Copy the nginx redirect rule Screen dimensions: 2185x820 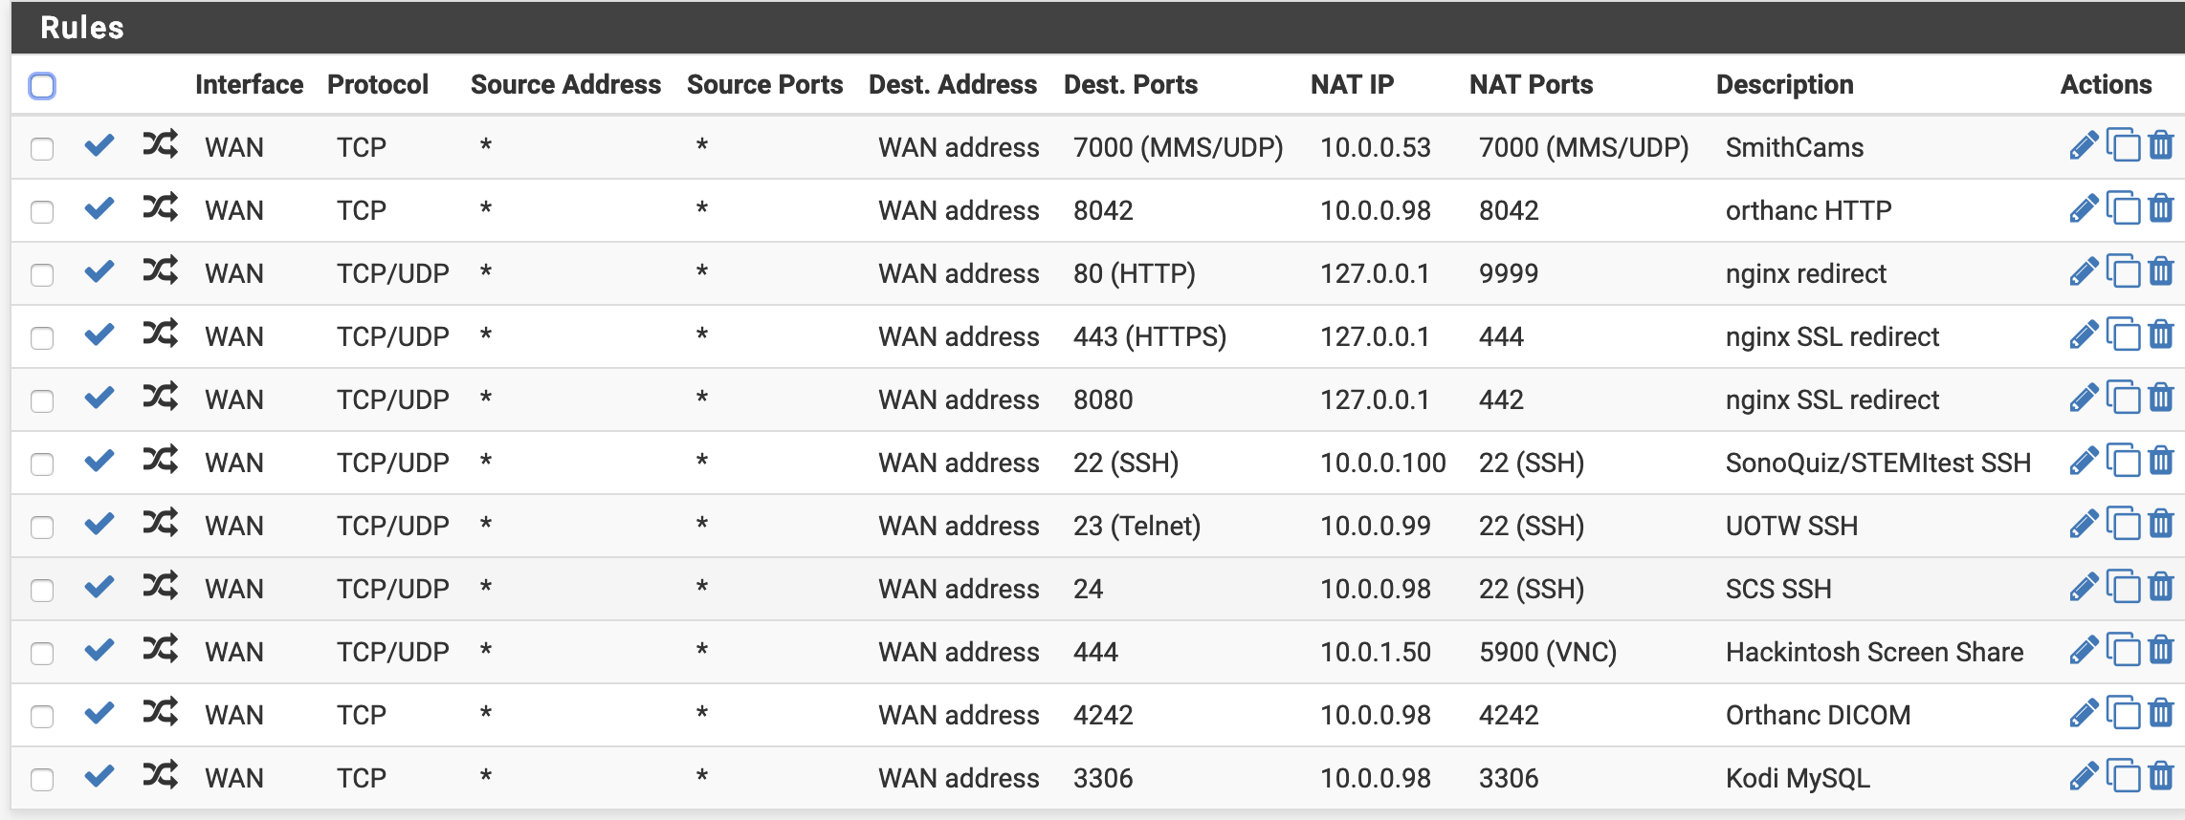pyautogui.click(x=2123, y=272)
